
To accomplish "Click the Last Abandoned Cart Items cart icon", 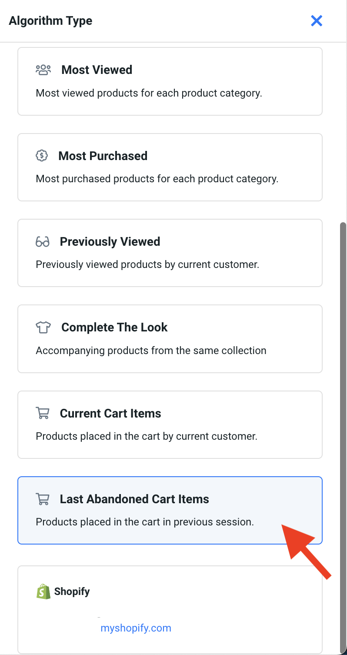I will (x=42, y=499).
